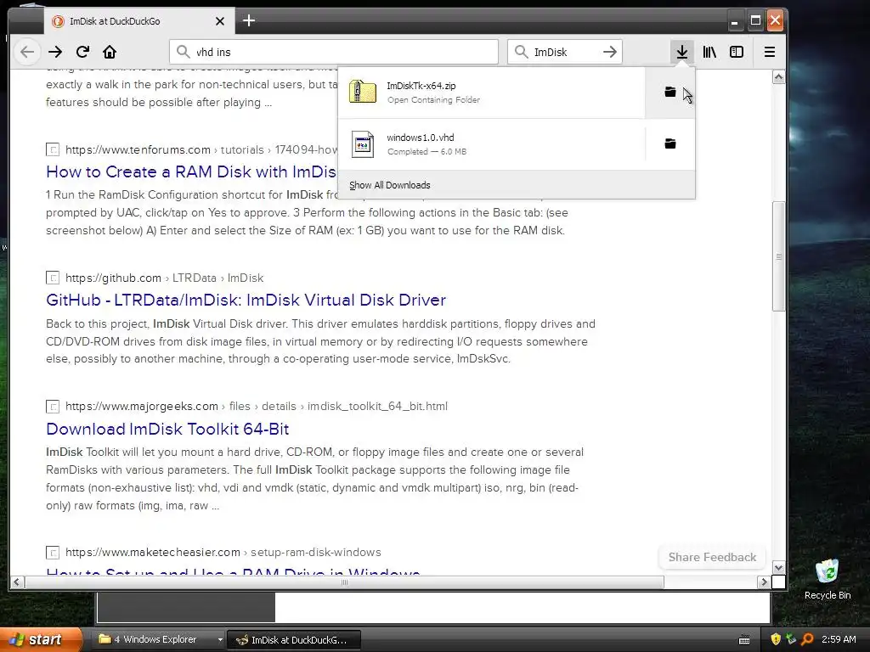
Task: Go to the Home page icon
Action: (110, 52)
